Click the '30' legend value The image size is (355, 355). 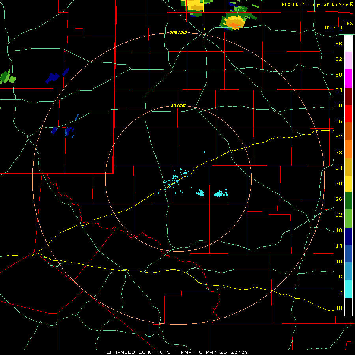point(339,183)
